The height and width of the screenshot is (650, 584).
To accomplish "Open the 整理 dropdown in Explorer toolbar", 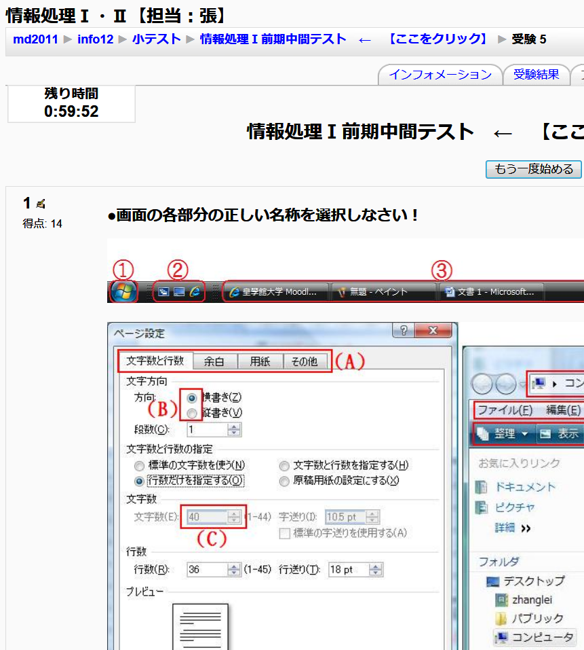I will click(x=501, y=433).
